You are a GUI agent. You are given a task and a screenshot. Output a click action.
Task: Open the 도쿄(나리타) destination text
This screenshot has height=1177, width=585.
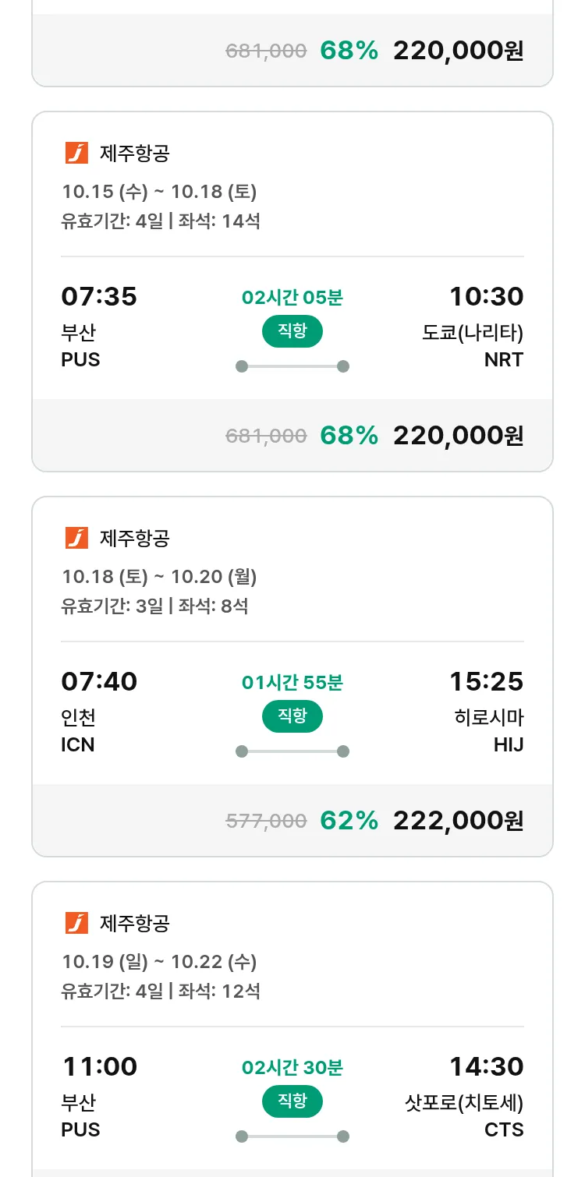pos(473,333)
